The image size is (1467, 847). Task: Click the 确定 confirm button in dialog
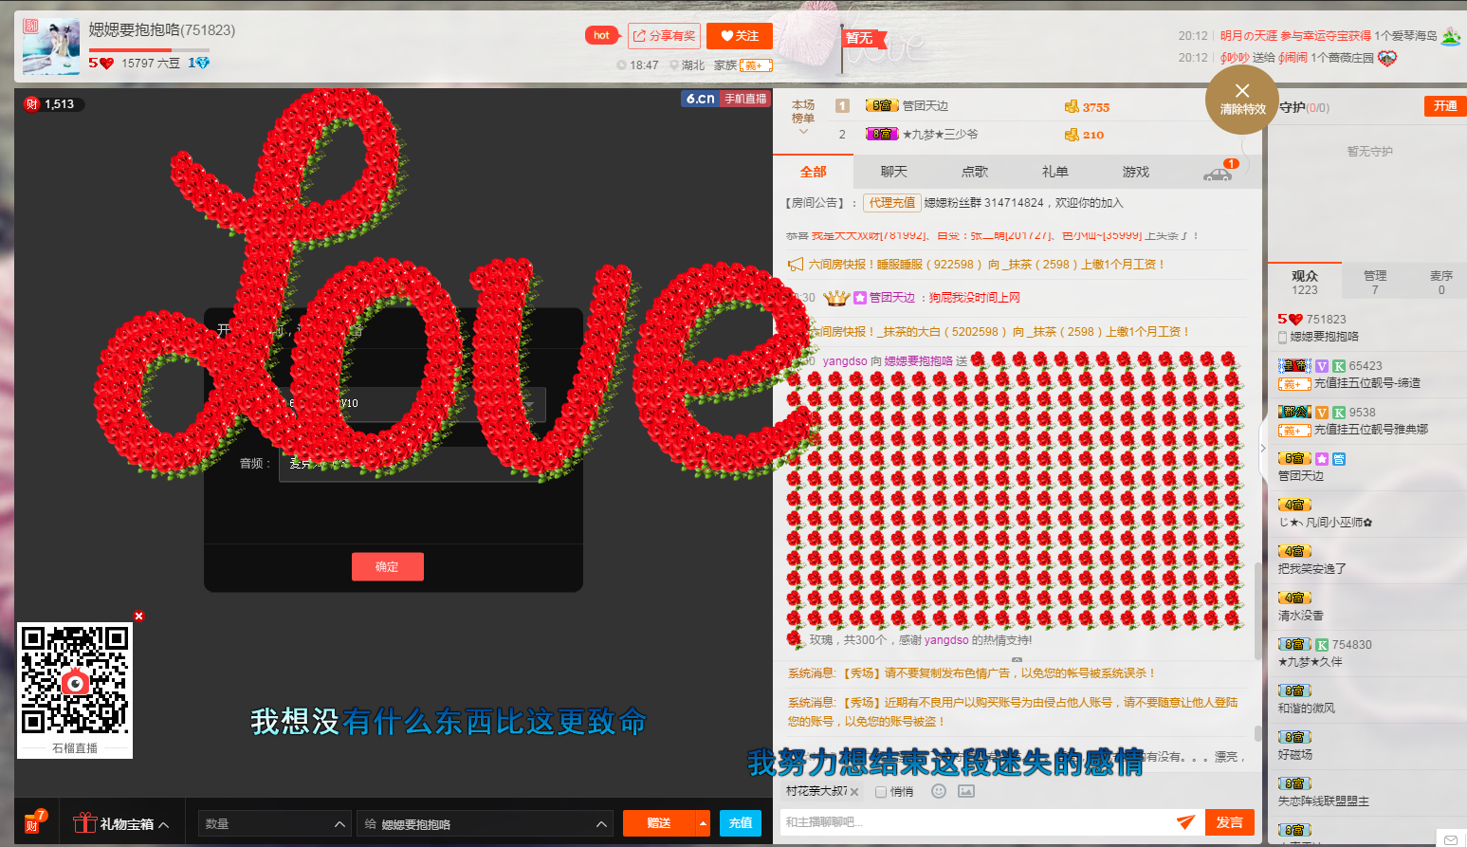tap(387, 566)
